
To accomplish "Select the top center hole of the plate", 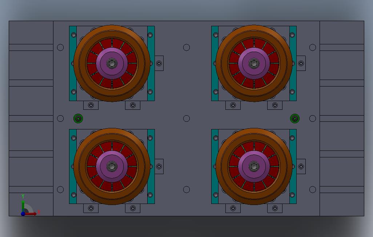I will coord(186,47).
